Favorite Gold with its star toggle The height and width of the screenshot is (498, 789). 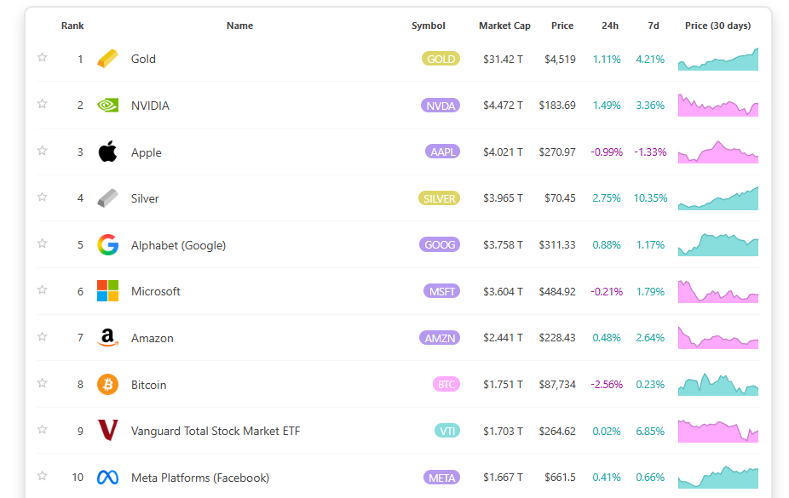pos(42,57)
